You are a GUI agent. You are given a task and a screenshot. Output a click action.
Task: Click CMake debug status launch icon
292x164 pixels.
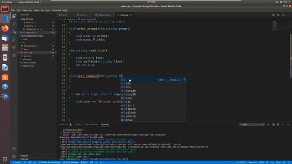tap(96, 162)
